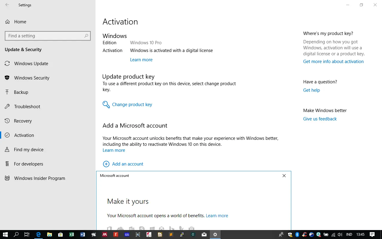Screen dimensions: 382x239
Task: Click the plus icon for Add an account
Action: (x=106, y=164)
